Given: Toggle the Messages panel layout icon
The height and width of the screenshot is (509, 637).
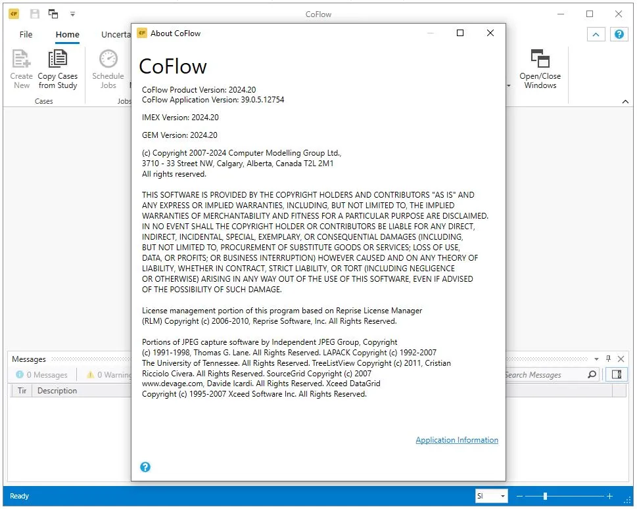Looking at the screenshot, I should click(616, 374).
